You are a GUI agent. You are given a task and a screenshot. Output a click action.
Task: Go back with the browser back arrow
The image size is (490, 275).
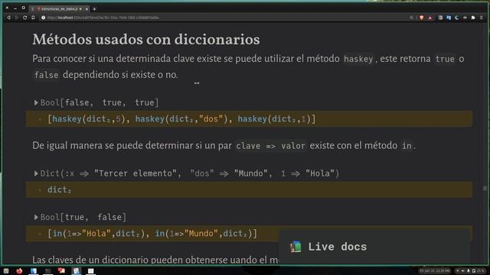pyautogui.click(x=8, y=18)
